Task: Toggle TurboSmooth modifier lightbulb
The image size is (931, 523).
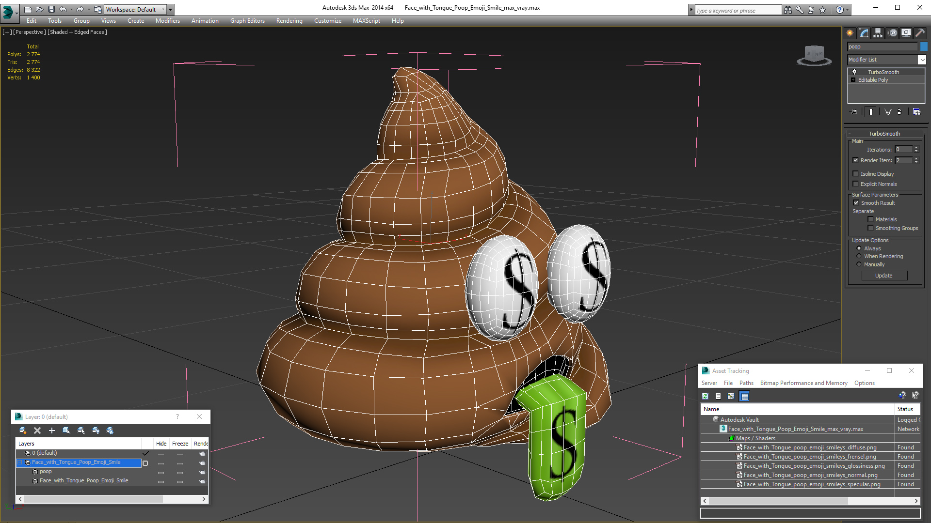Action: [854, 72]
